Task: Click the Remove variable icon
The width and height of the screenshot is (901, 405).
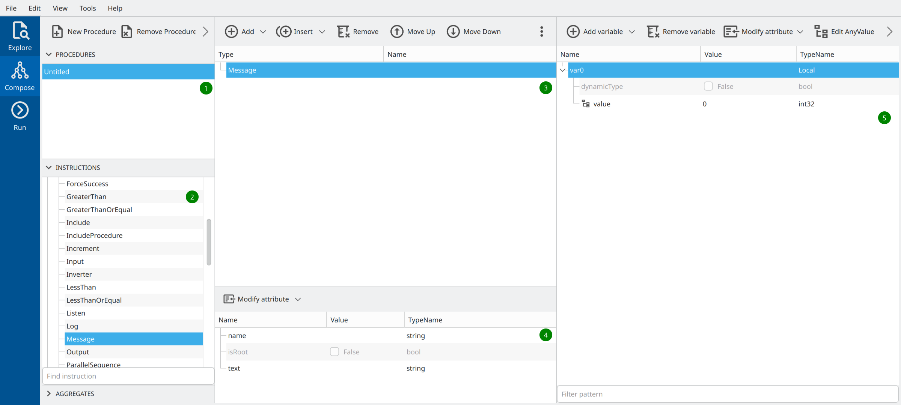Action: click(x=653, y=32)
